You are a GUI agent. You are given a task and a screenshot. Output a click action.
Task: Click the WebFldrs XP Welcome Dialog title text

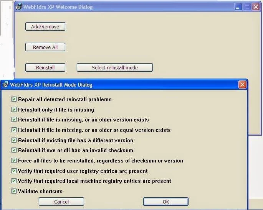58,7
